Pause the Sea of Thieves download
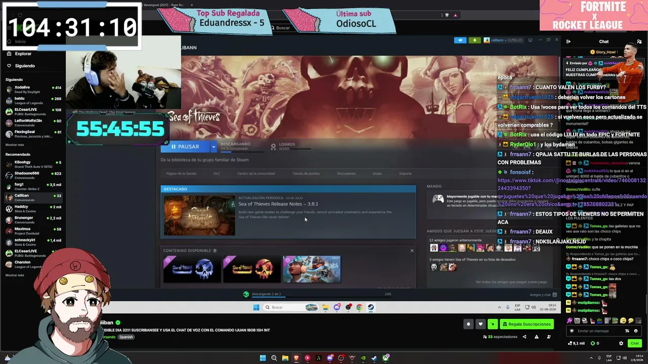Screen dimensions: 648x364 click(x=185, y=147)
